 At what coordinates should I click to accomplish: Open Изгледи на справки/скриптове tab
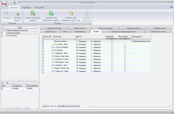(123, 32)
